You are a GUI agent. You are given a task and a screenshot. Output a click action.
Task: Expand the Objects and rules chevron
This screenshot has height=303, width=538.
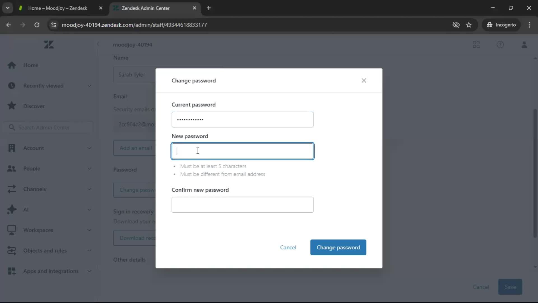click(x=89, y=251)
